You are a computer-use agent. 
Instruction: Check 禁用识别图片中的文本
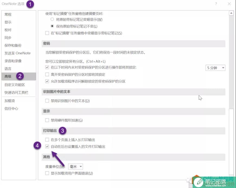point(47,101)
